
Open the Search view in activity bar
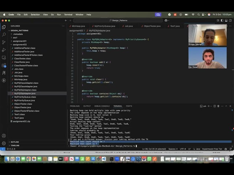4,35
